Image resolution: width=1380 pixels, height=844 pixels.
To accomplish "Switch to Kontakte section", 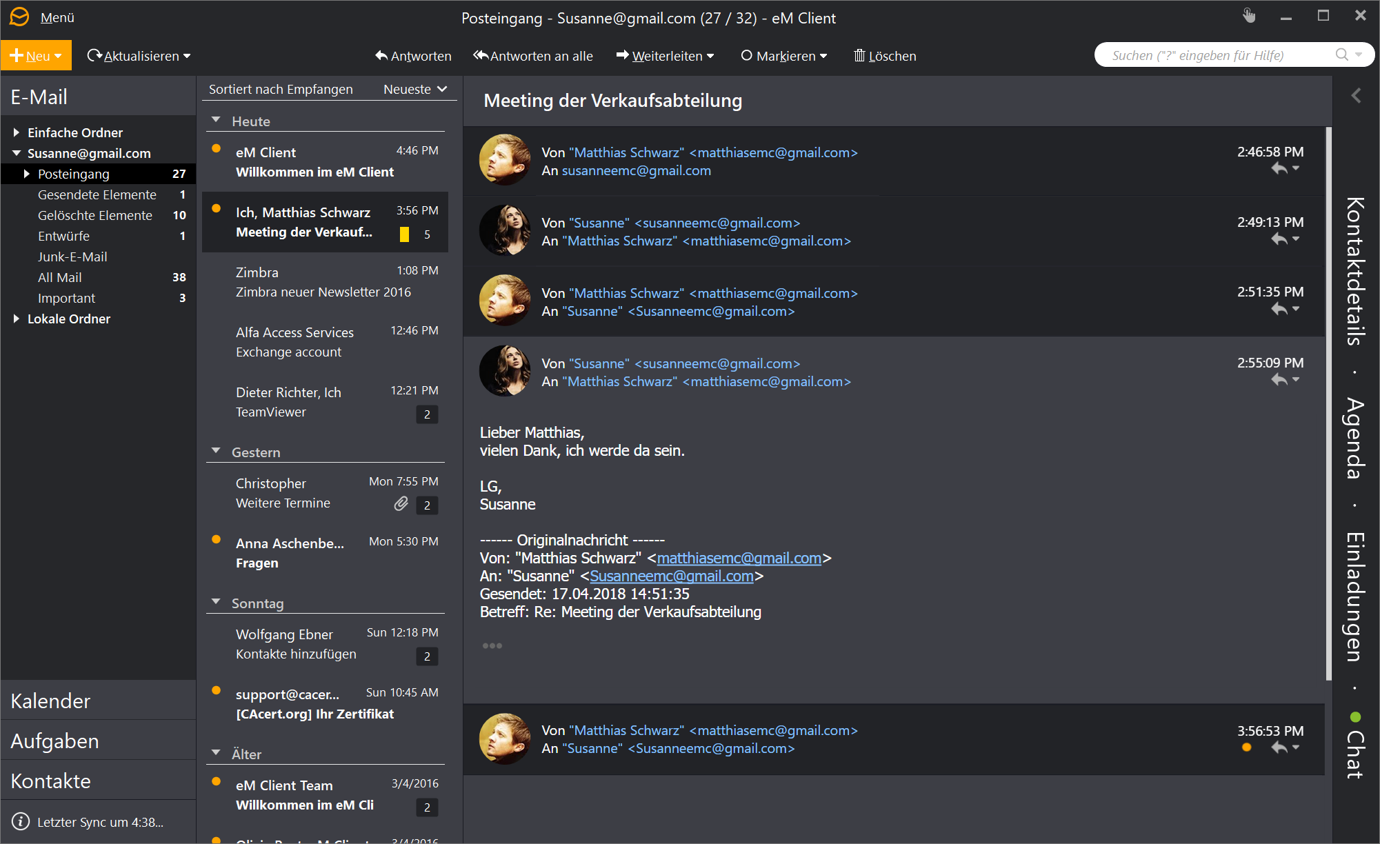I will [99, 781].
